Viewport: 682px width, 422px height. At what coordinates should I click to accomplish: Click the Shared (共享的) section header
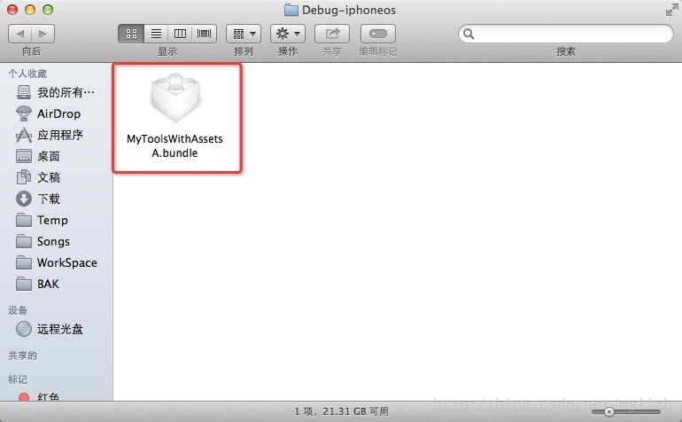click(22, 356)
